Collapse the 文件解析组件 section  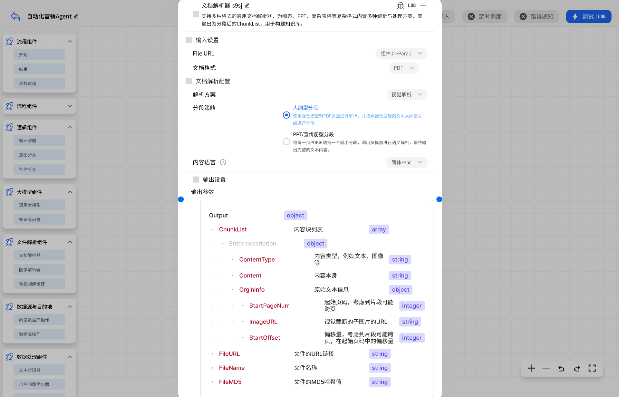(70, 242)
